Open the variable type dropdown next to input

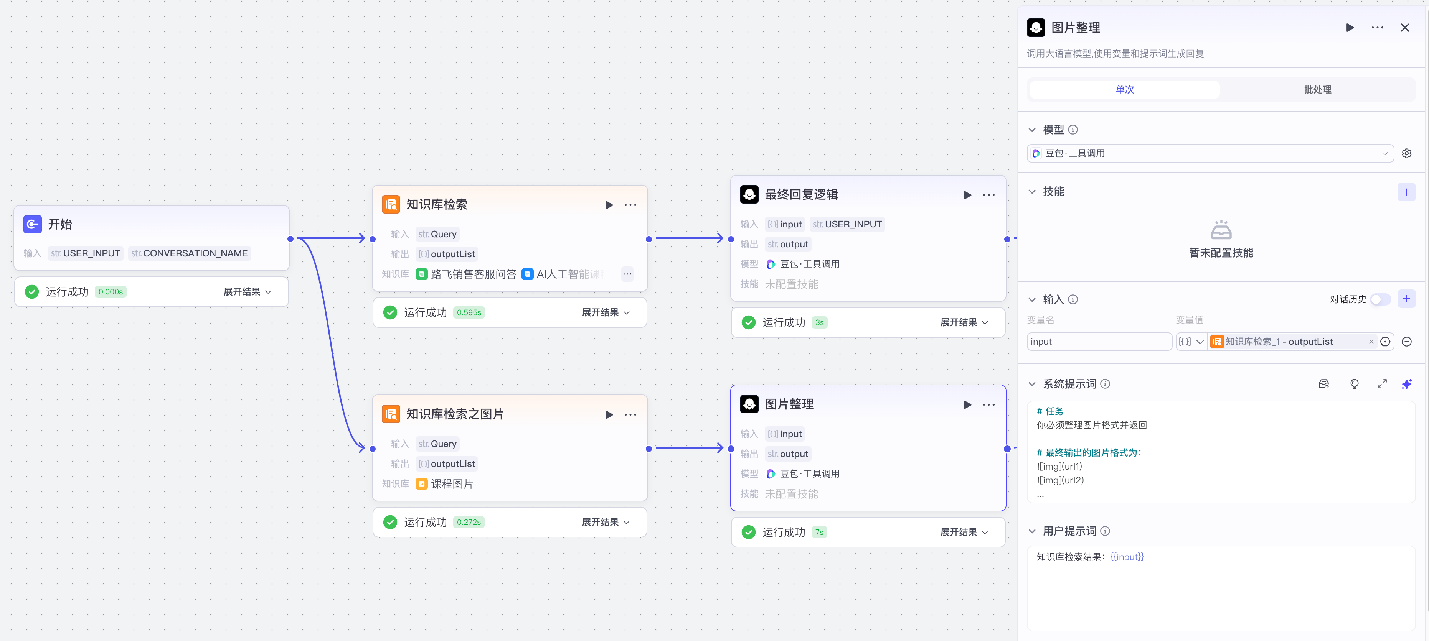pyautogui.click(x=1191, y=342)
